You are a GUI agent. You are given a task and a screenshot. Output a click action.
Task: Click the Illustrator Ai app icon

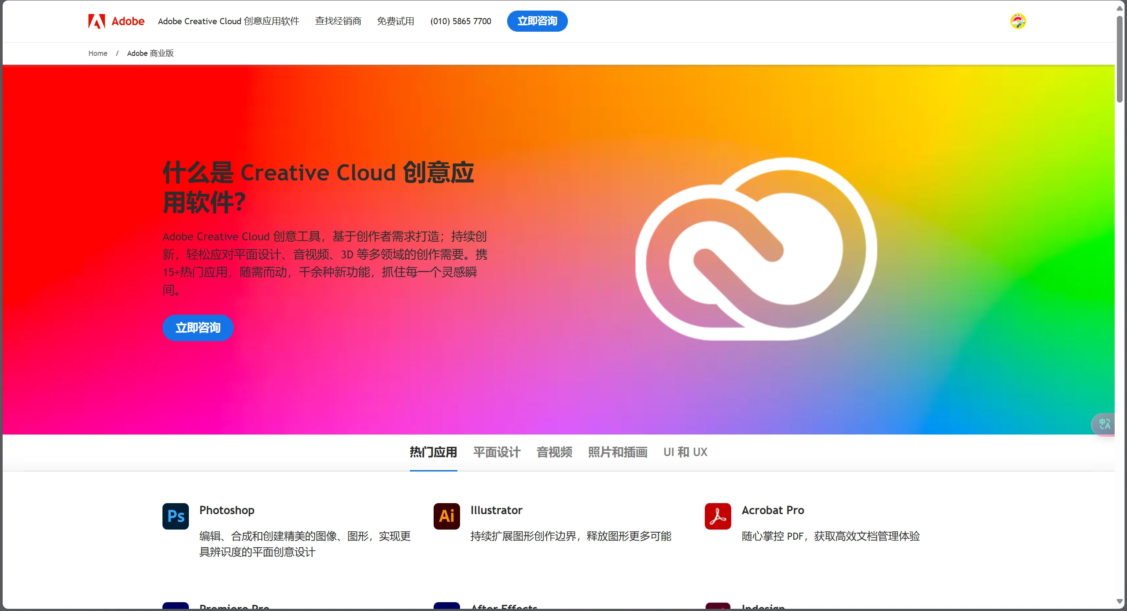(x=446, y=516)
